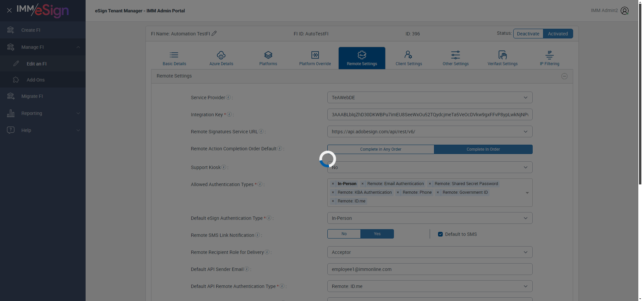Screen dimensions: 642x301
Task: Set Remote SMS Link Notification to No
Action: (x=344, y=234)
